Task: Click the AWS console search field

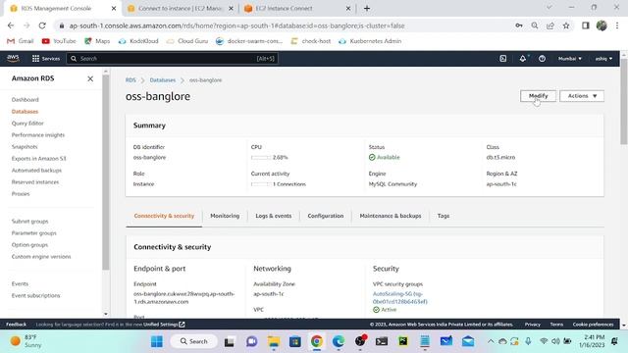Action: pos(173,59)
